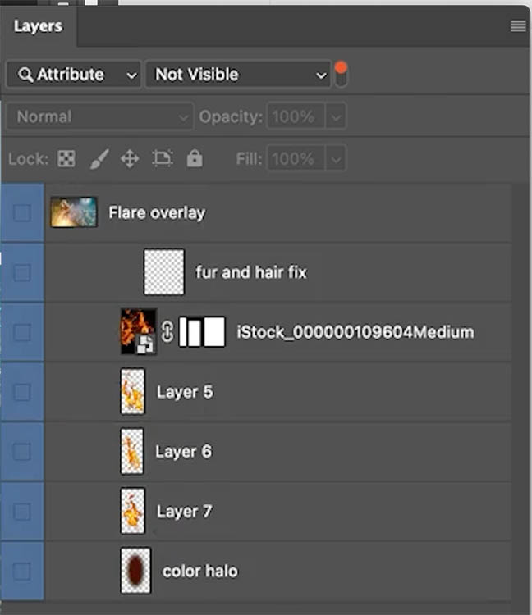Show the color halo layer
Image resolution: width=532 pixels, height=615 pixels.
tap(22, 571)
